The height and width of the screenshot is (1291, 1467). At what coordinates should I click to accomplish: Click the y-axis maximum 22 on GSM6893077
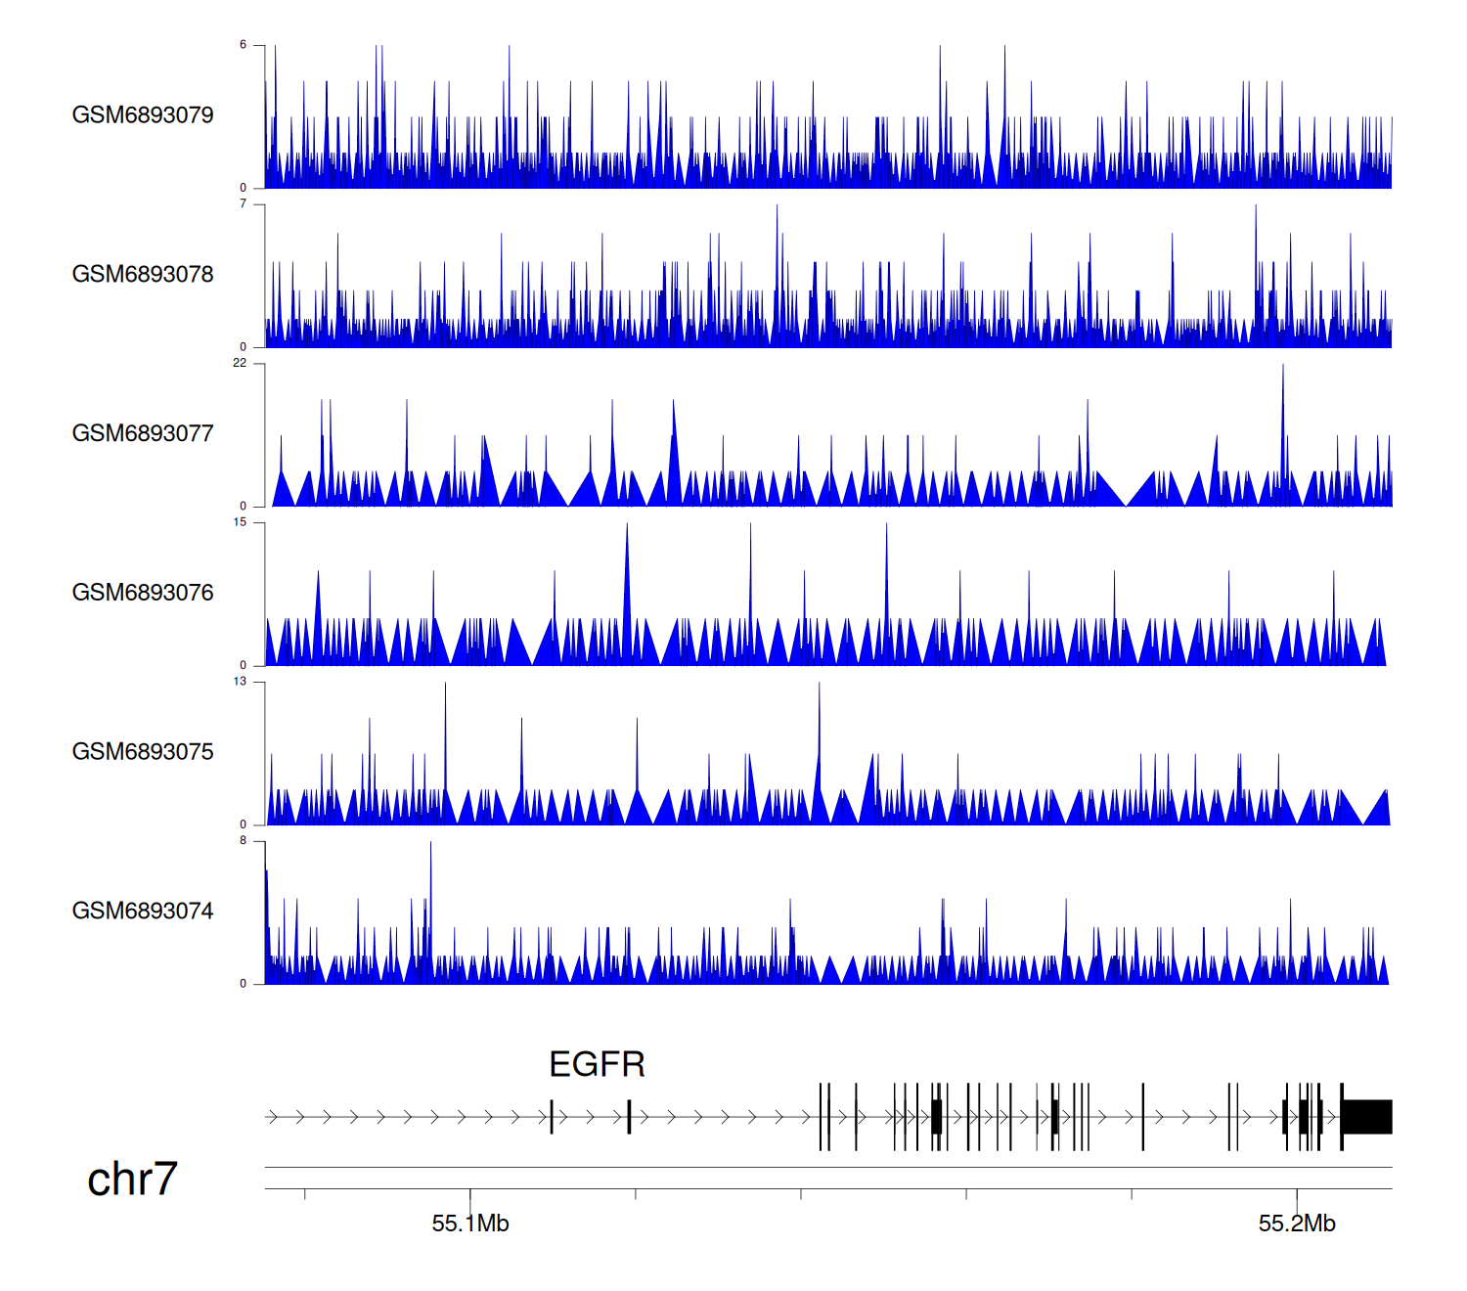240,363
